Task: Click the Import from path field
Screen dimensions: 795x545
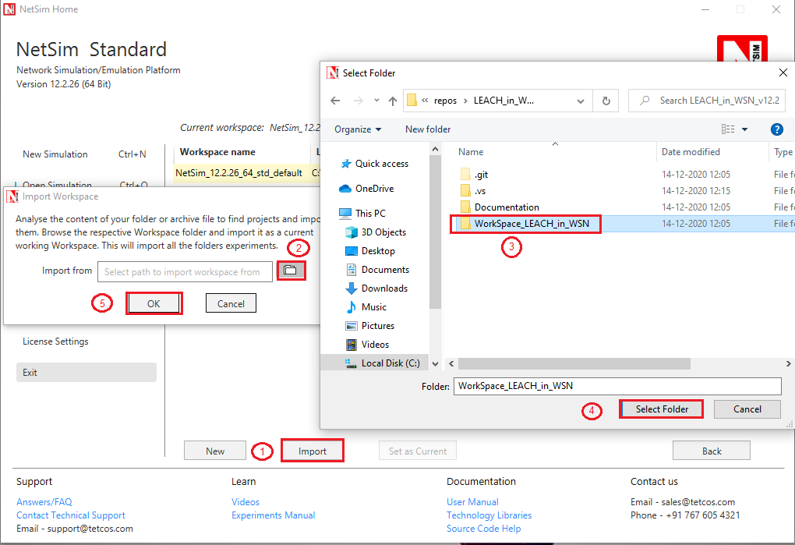Action: pyautogui.click(x=185, y=272)
